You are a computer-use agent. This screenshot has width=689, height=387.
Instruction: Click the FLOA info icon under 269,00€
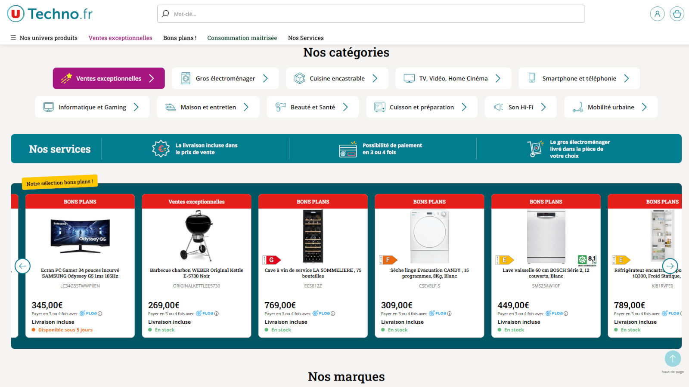click(217, 313)
